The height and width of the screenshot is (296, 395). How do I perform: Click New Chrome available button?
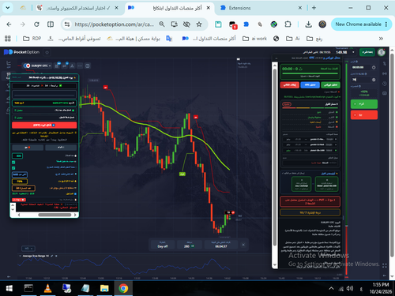pos(361,24)
